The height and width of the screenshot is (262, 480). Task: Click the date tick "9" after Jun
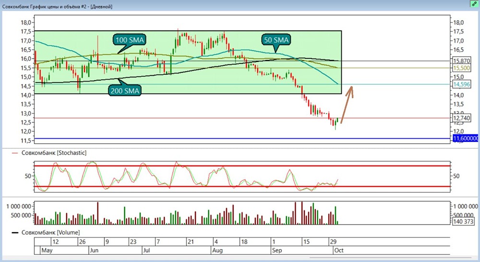(107, 242)
